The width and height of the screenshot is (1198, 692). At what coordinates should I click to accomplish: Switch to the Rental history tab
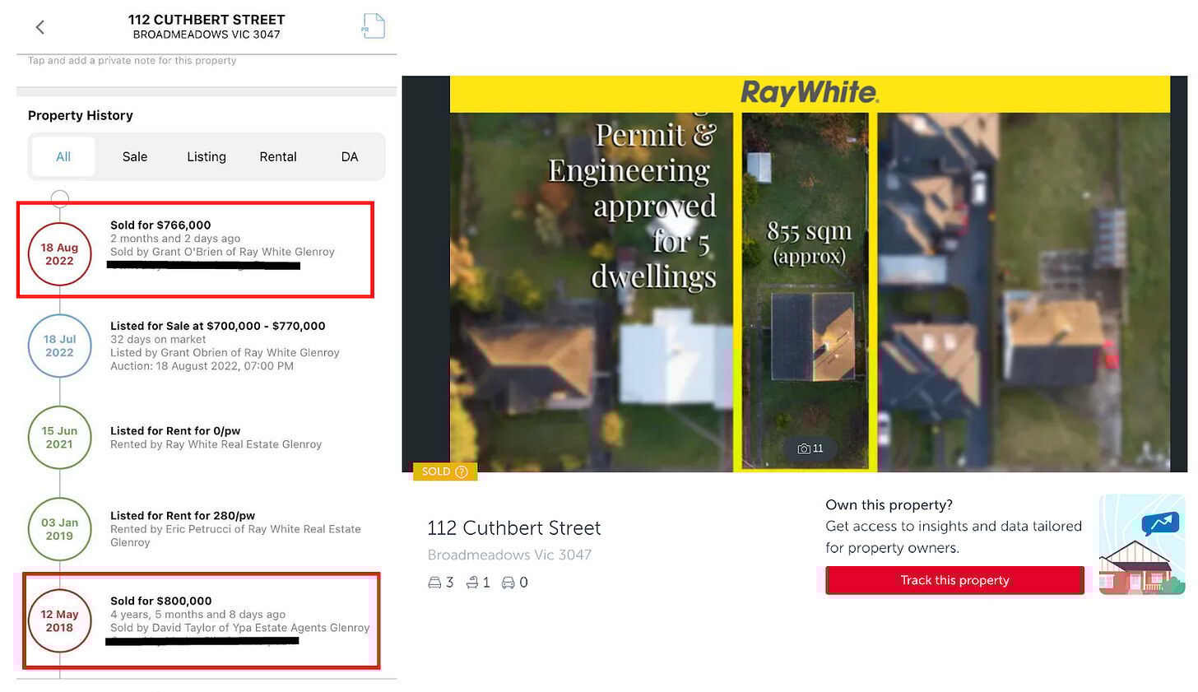coord(278,156)
